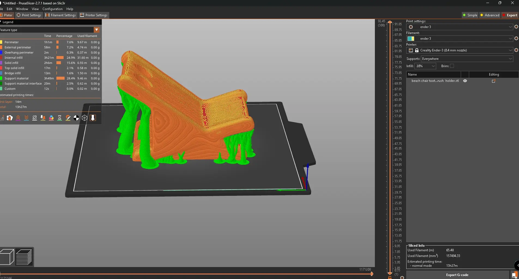Toggle shells wireframe cube icon
519x279 pixels.
[84, 118]
